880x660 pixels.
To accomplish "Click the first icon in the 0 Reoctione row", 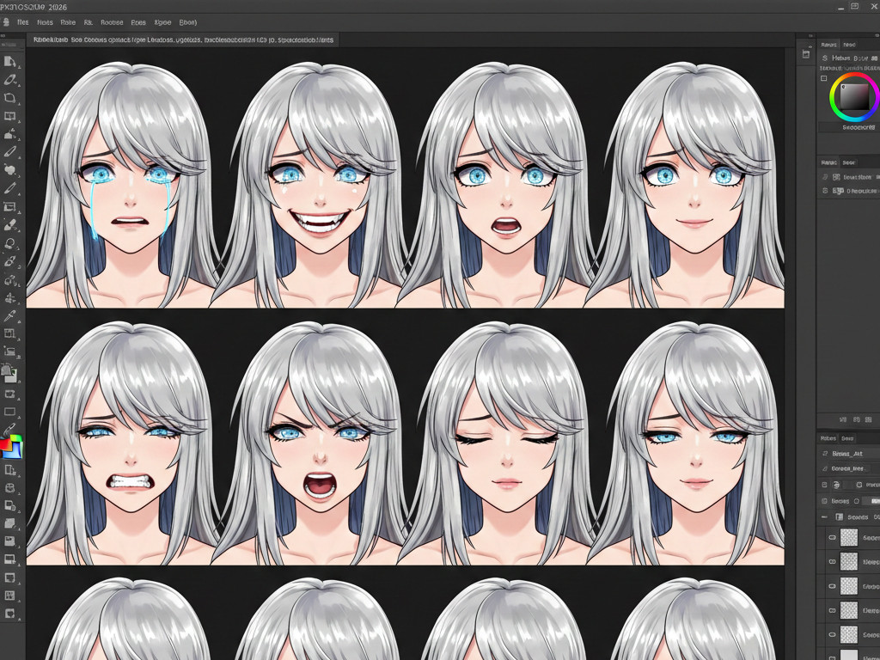I will pyautogui.click(x=825, y=191).
